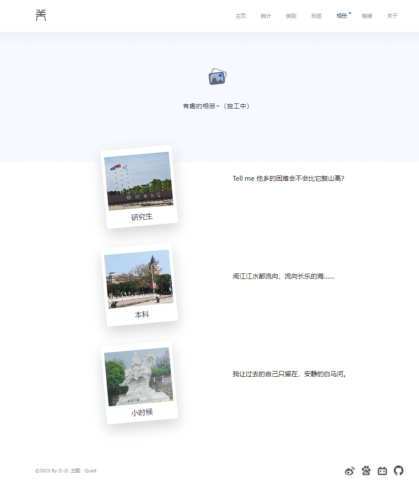Select the 相册 nav item
Screen dimensions: 419x488
tap(342, 16)
